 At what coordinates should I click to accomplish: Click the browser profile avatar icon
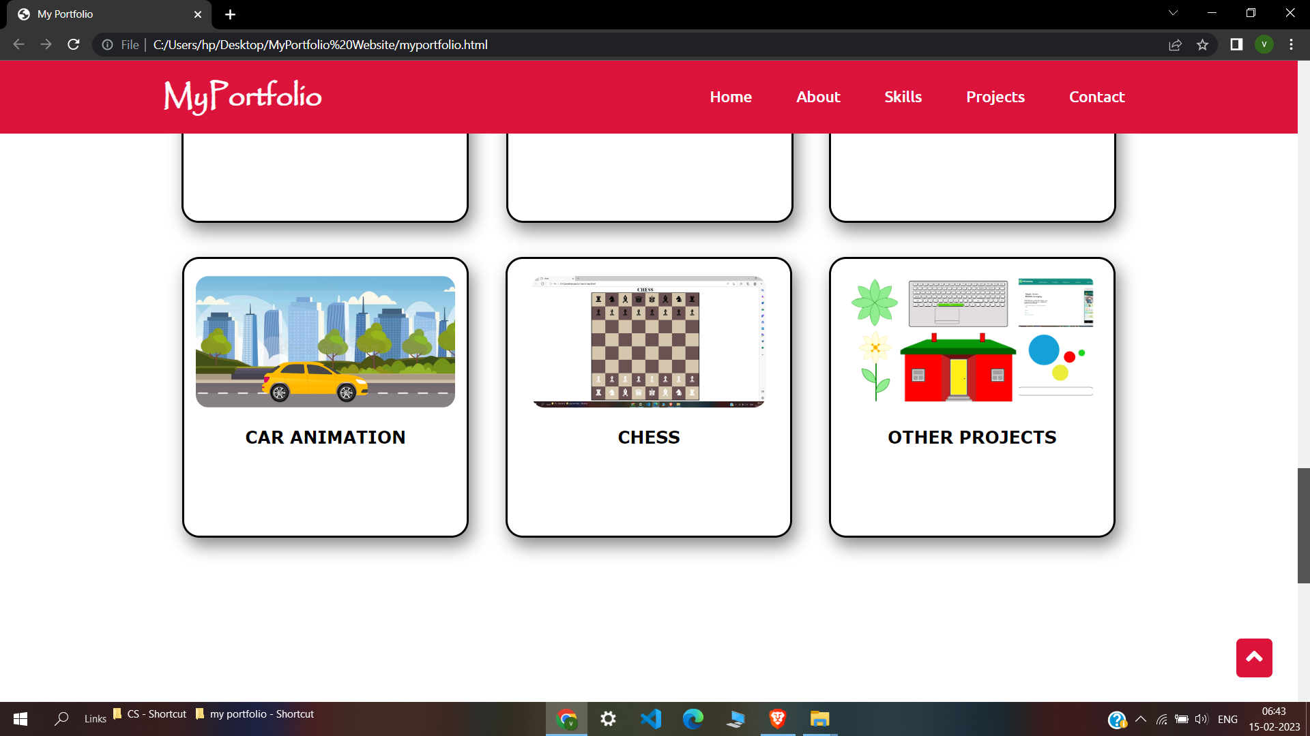[x=1266, y=44]
